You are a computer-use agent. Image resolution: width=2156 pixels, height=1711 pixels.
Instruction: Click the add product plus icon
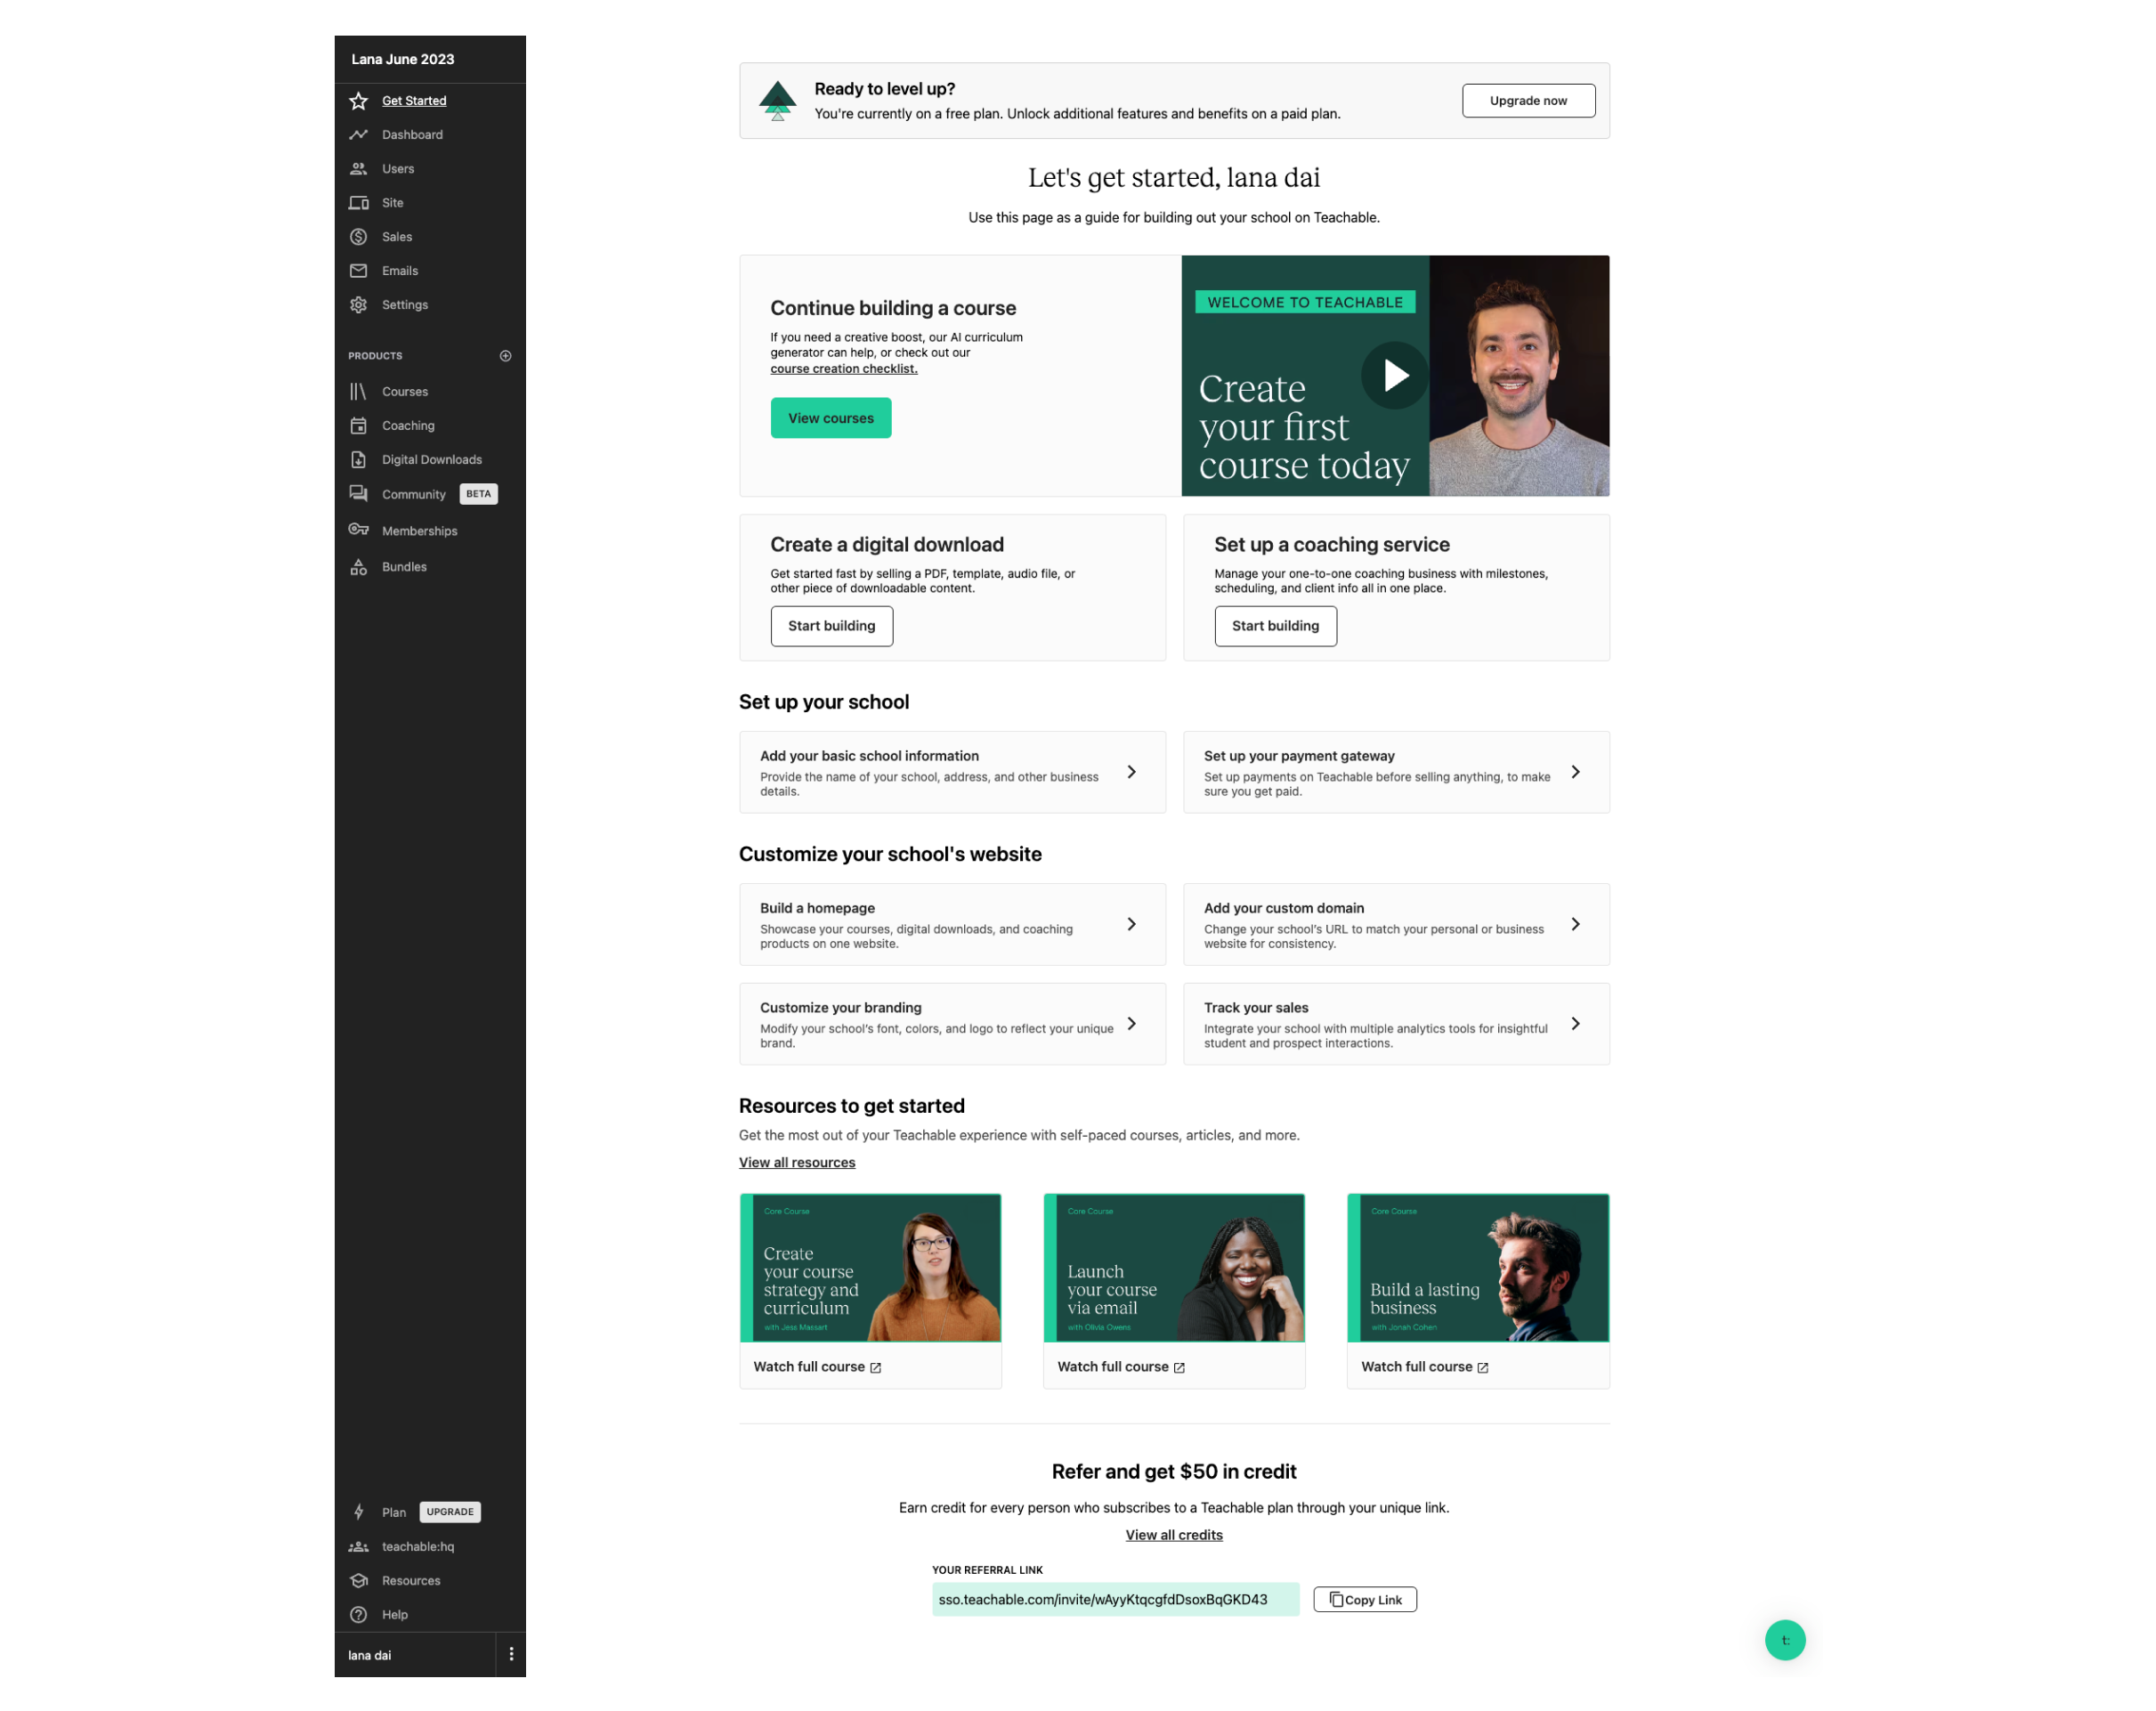[505, 356]
